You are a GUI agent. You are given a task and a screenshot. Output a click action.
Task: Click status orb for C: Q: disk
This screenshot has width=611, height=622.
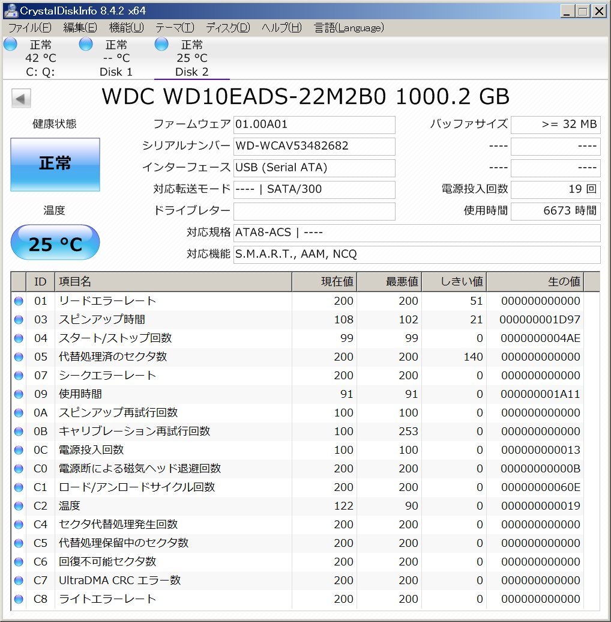[10, 44]
